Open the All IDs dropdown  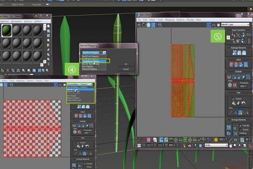coord(216,145)
